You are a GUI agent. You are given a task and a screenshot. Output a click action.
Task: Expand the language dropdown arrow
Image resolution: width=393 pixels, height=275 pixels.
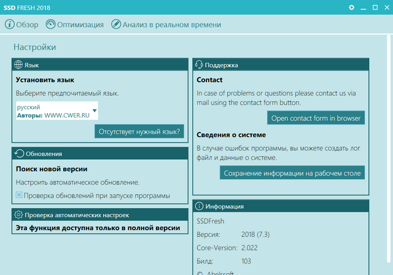[x=94, y=111]
